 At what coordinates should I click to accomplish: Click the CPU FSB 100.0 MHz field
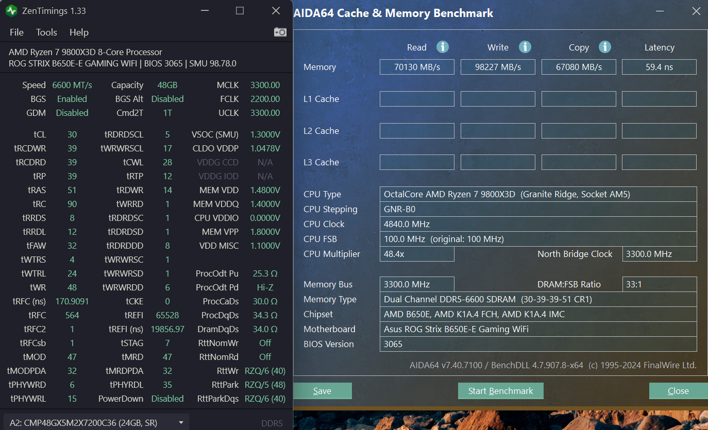[x=538, y=239]
